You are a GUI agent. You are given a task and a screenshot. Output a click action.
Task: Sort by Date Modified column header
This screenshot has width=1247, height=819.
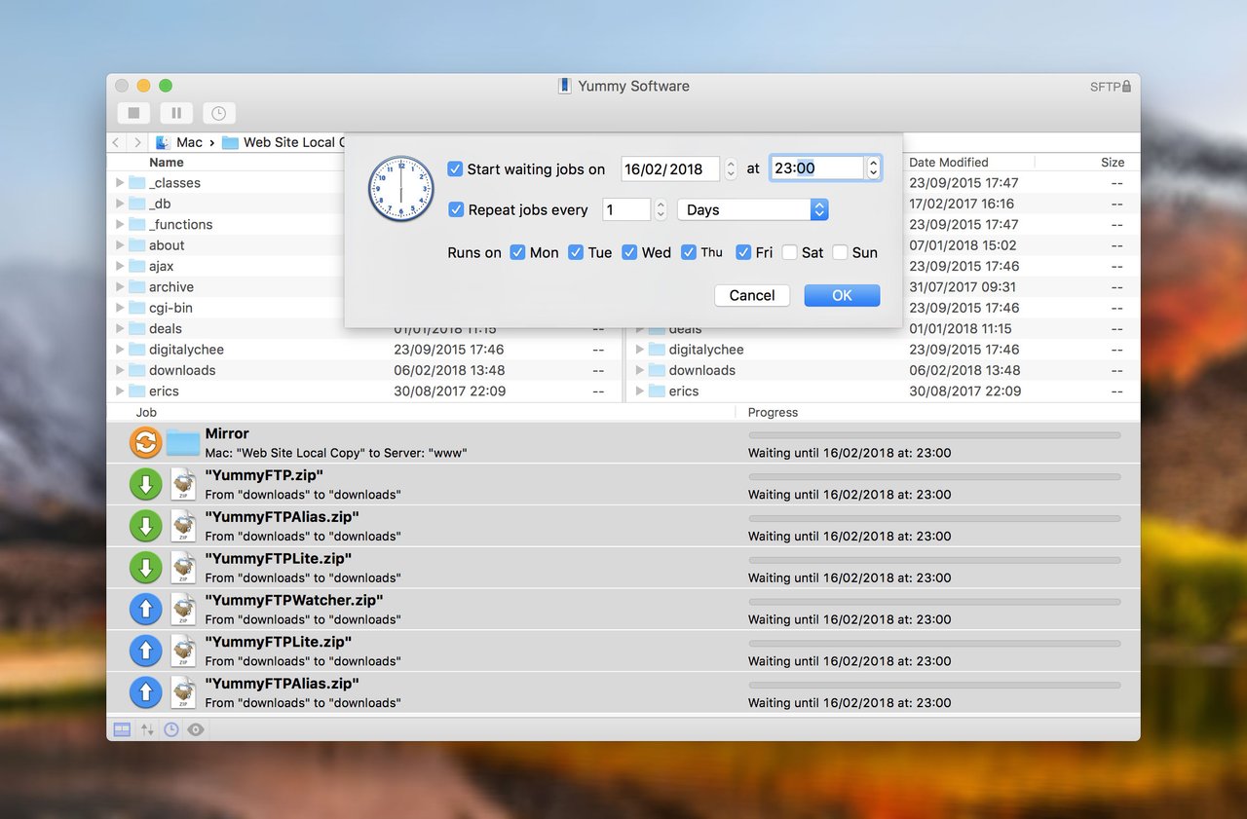coord(949,163)
